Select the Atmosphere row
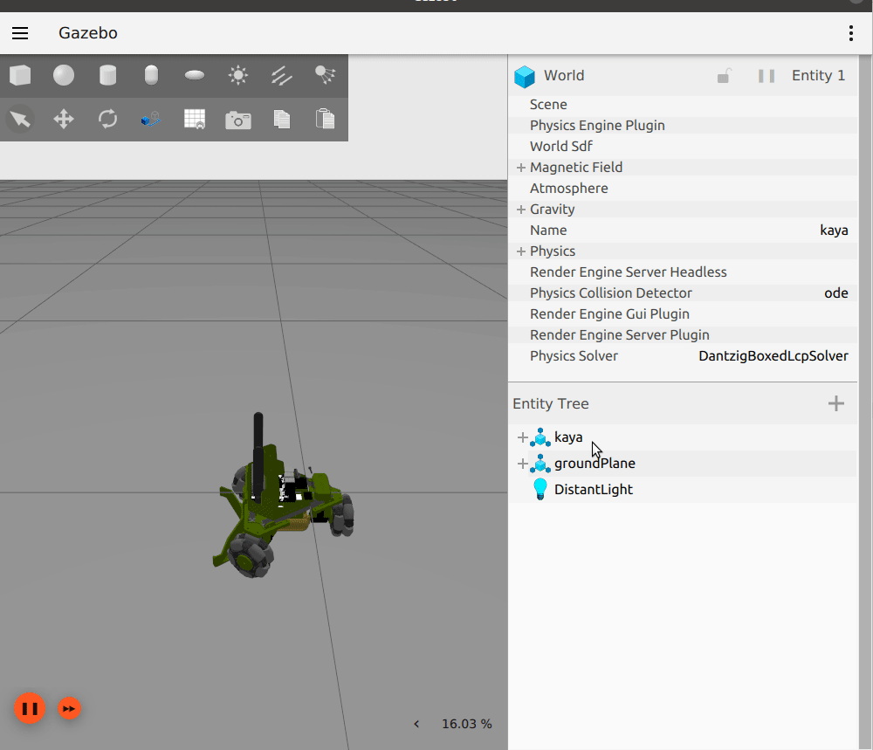Viewport: 873px width, 750px height. (683, 189)
